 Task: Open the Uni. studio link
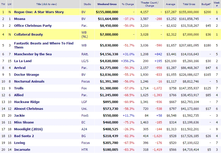[x=84, y=109]
